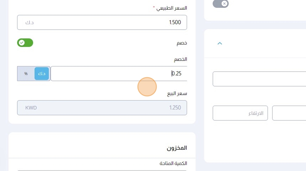Screen dimensions: 306x171
Task: Enable the gray toggle switch at top right
Action: click(221, 4)
